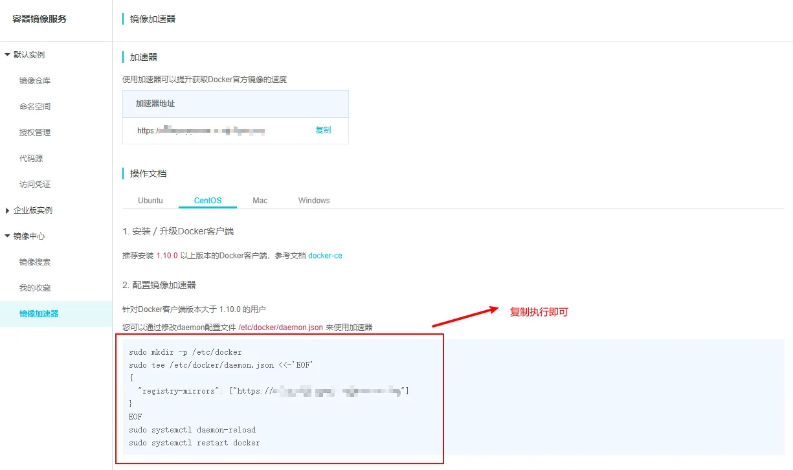Click 复制 to copy accelerator address

[323, 130]
